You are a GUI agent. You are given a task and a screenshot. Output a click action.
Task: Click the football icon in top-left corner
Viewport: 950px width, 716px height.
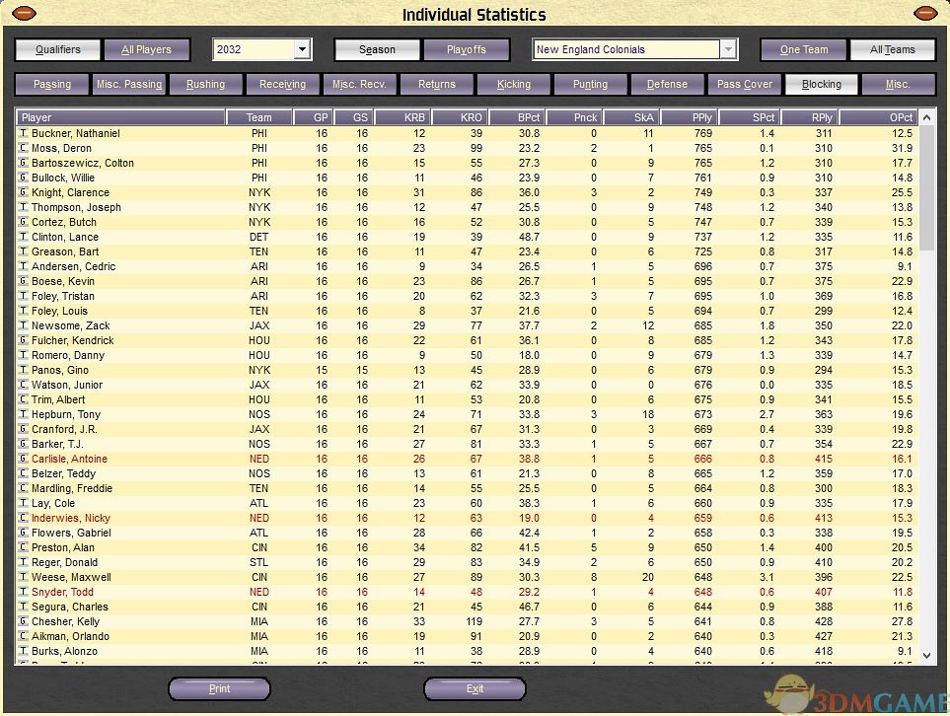click(x=24, y=14)
